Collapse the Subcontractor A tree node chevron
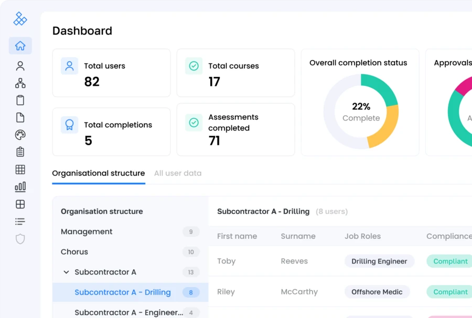This screenshot has width=472, height=318. pyautogui.click(x=66, y=272)
